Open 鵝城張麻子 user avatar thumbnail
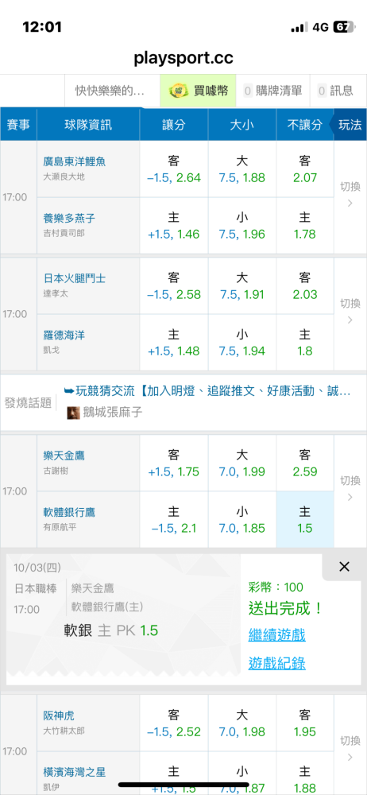367x795 pixels. (73, 412)
